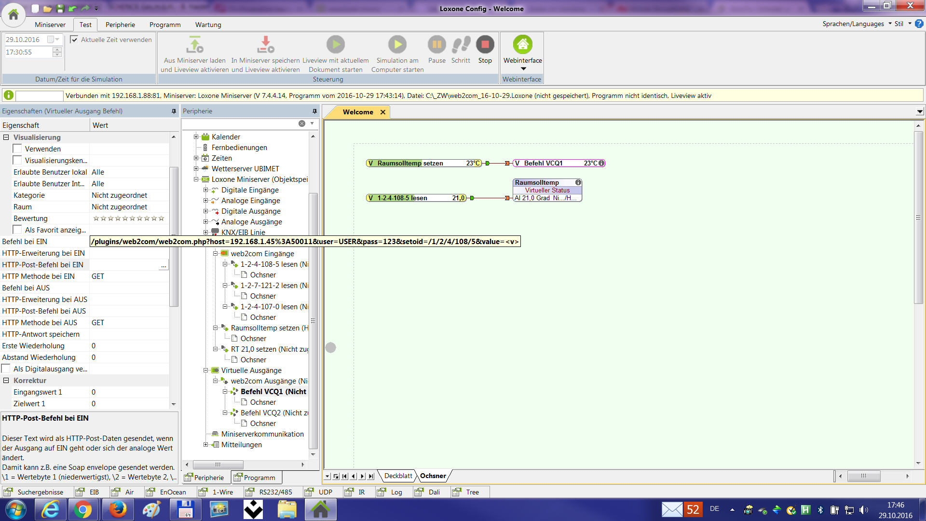Expand the Digitale Eingänge tree node
The width and height of the screenshot is (926, 521).
[x=205, y=190]
